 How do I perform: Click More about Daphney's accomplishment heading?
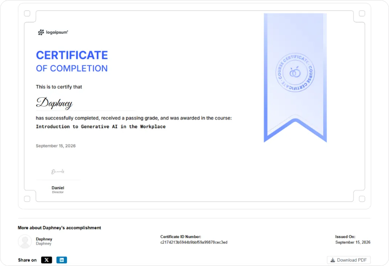click(x=59, y=228)
